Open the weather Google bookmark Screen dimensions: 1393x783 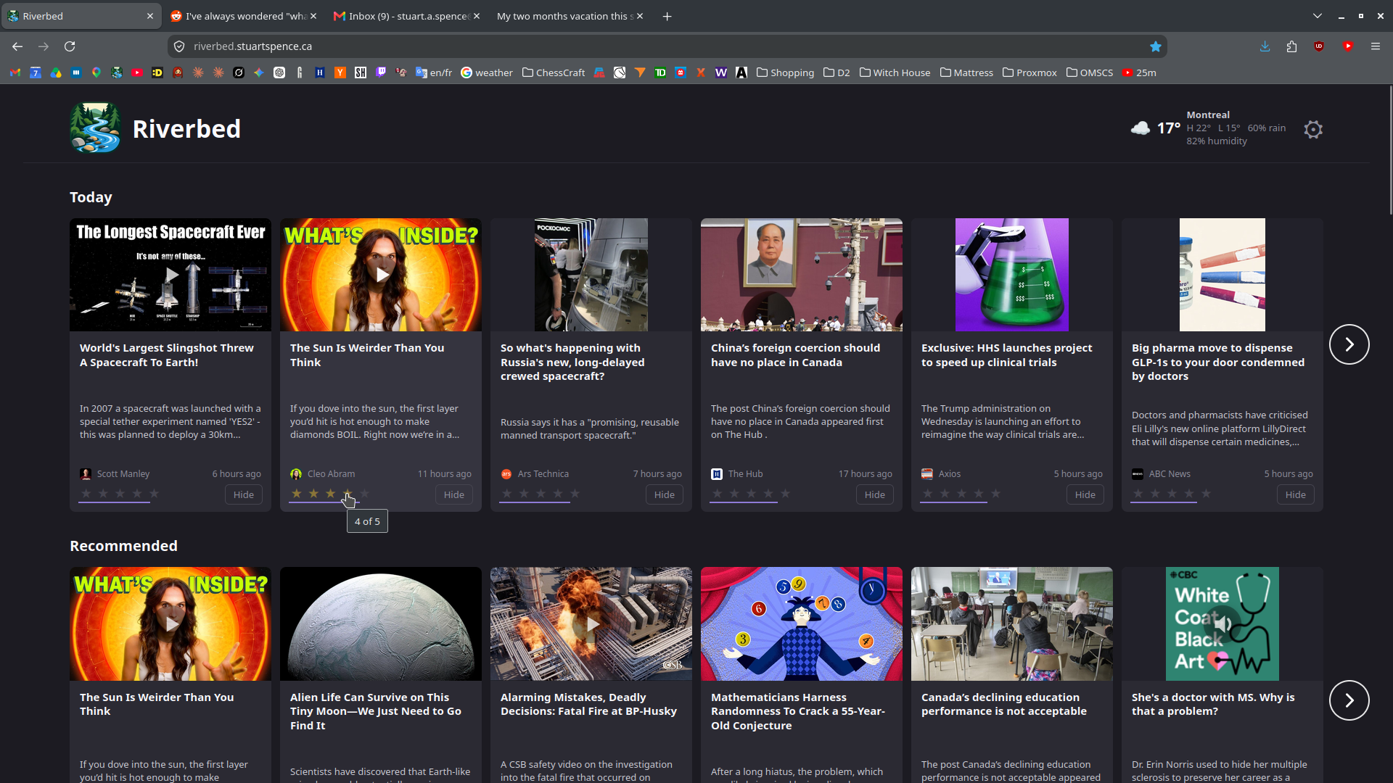point(487,72)
